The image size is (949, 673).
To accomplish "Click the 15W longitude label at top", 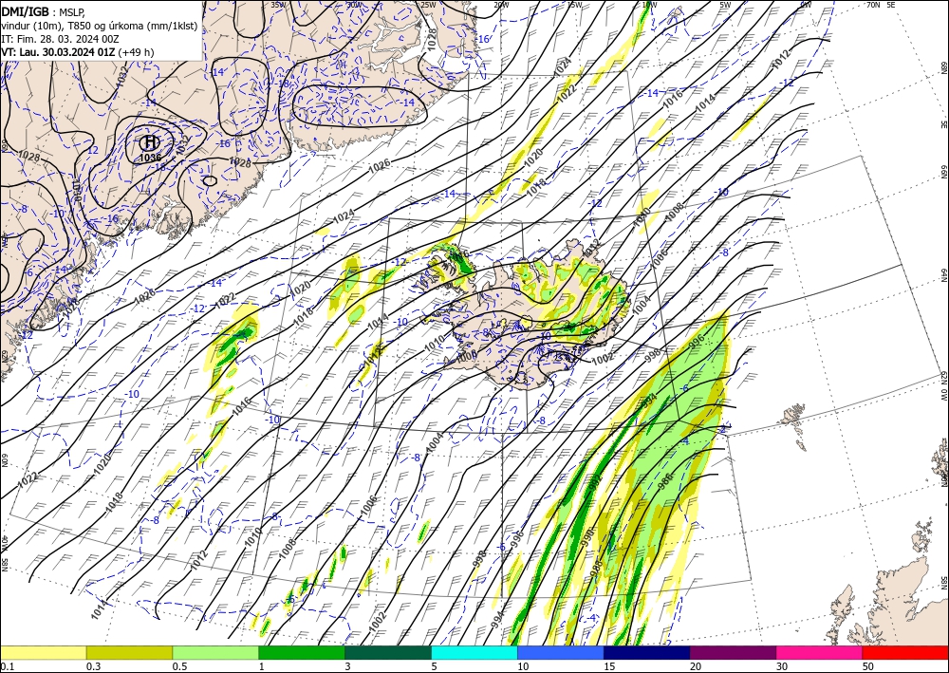I will (x=576, y=4).
